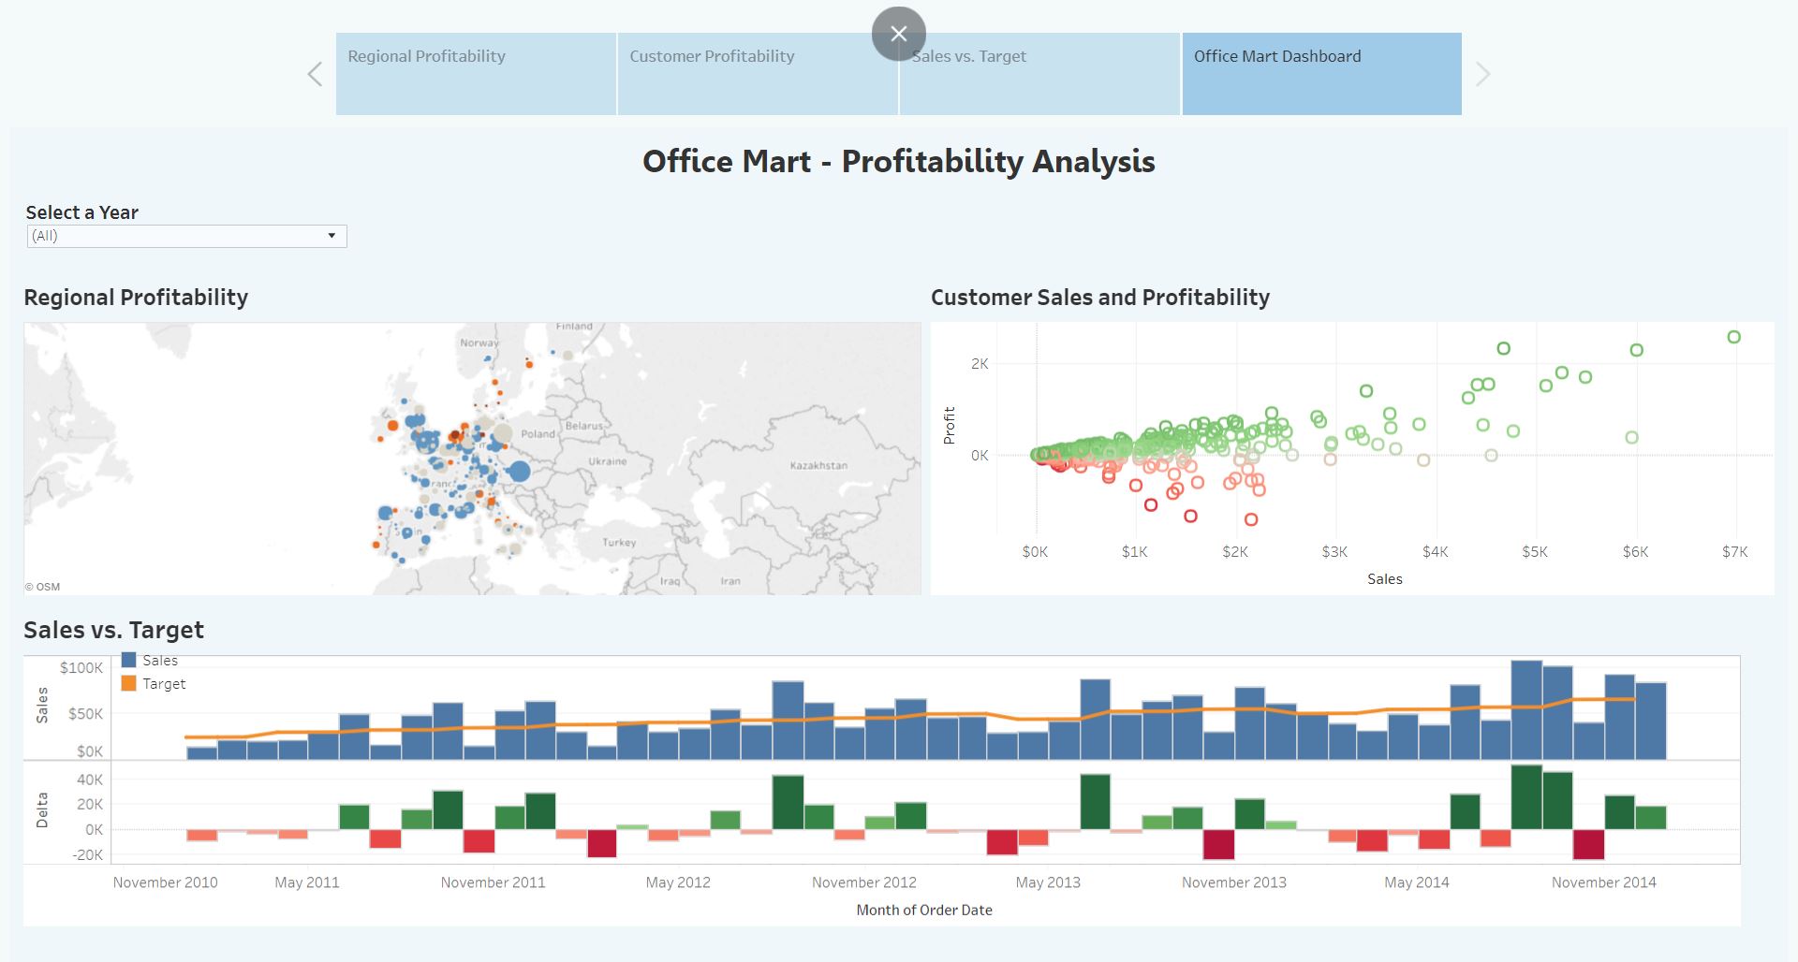Click the Sales vs. Target section heading
This screenshot has width=1798, height=962.
pos(113,630)
